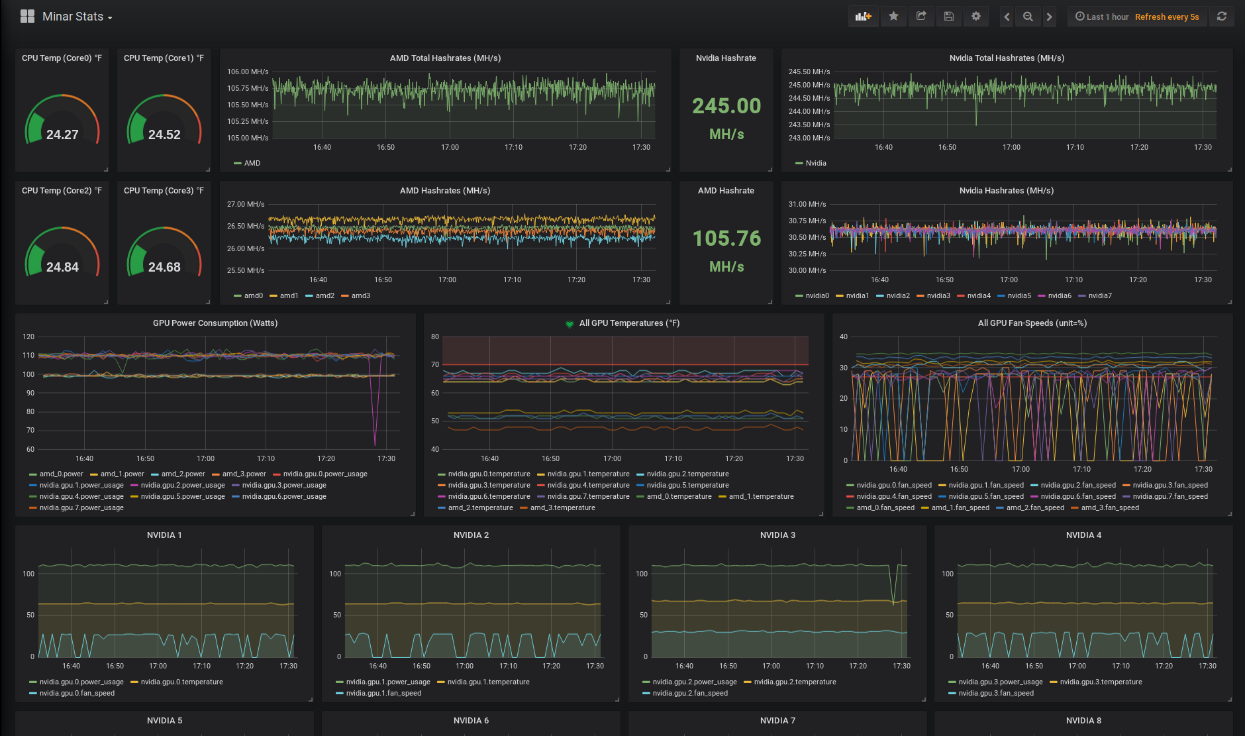
Task: Open Nvidia Hashrates (MH/s) panel title
Action: tap(1007, 191)
